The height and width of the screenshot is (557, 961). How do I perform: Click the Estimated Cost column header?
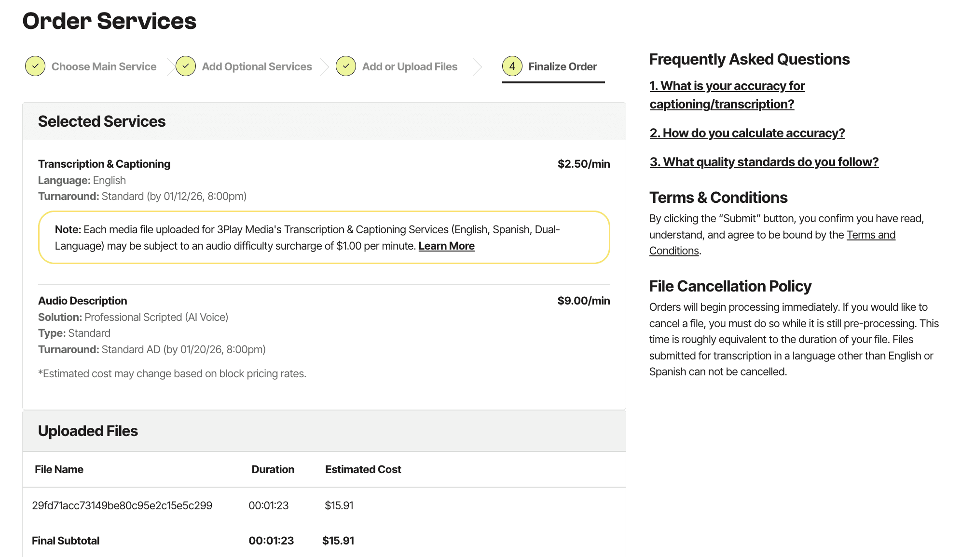[363, 469]
